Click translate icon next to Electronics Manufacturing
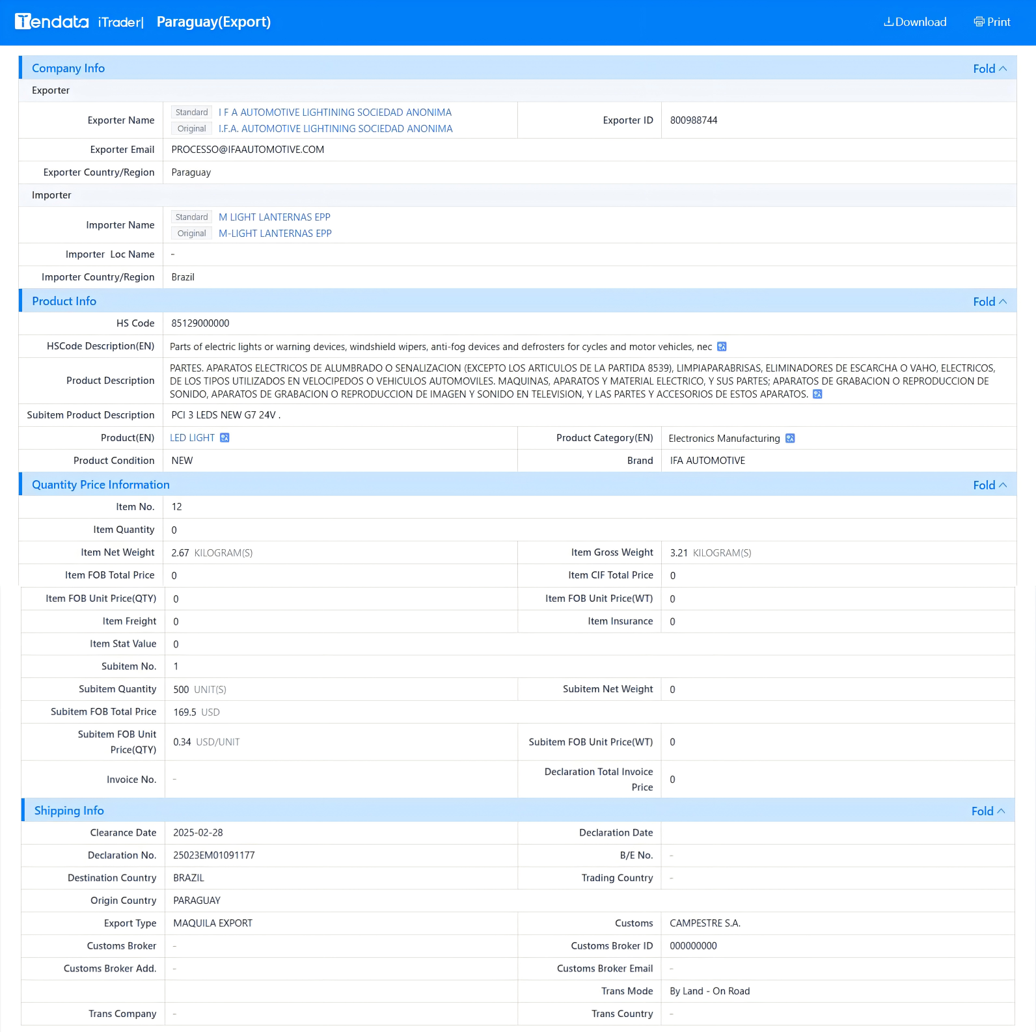 (790, 439)
